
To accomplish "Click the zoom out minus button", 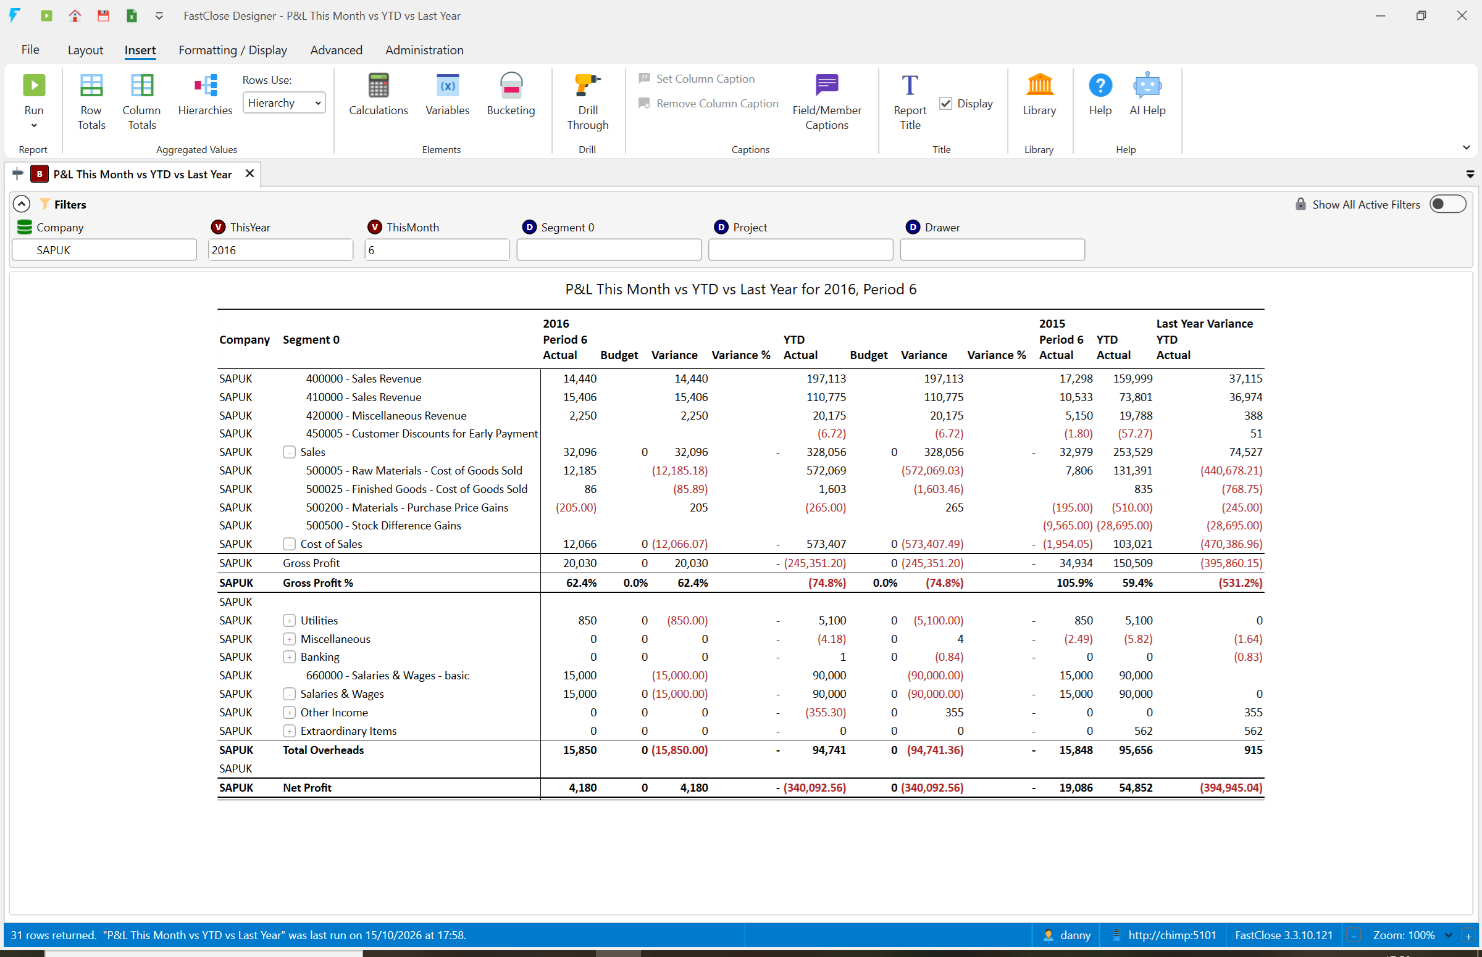I will pos(1354,935).
